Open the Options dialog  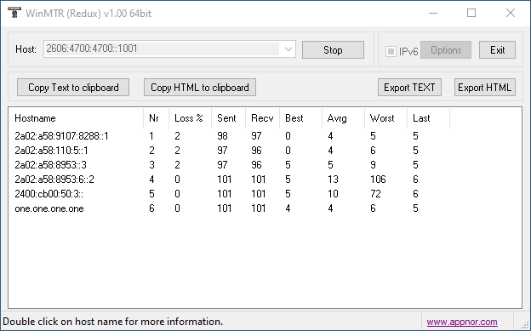pos(446,50)
